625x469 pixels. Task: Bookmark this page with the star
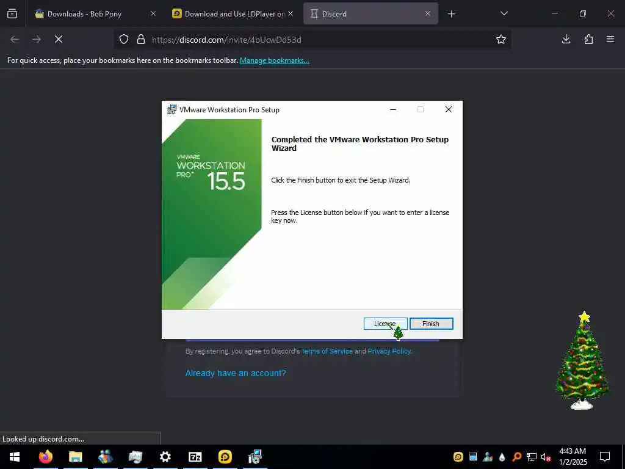pyautogui.click(x=501, y=39)
